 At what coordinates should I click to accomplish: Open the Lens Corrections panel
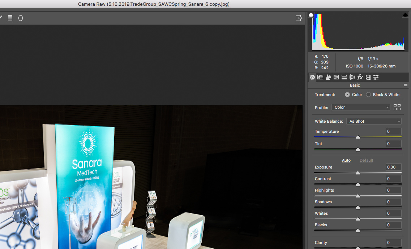352,77
